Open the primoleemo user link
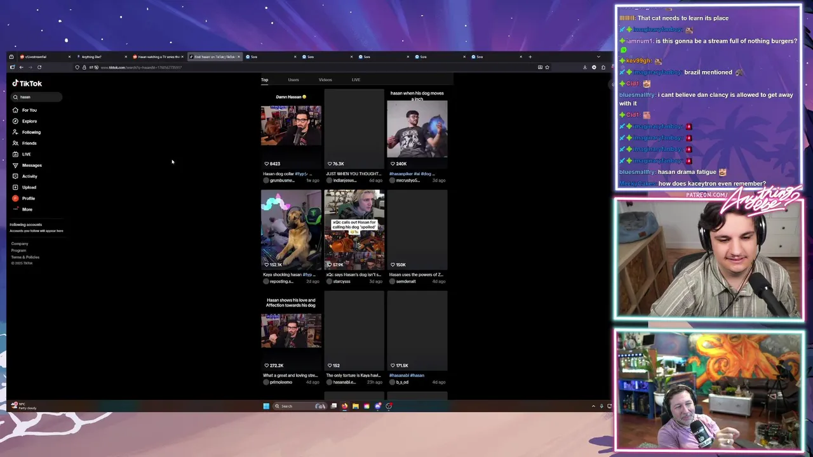The image size is (813, 457). point(281,382)
